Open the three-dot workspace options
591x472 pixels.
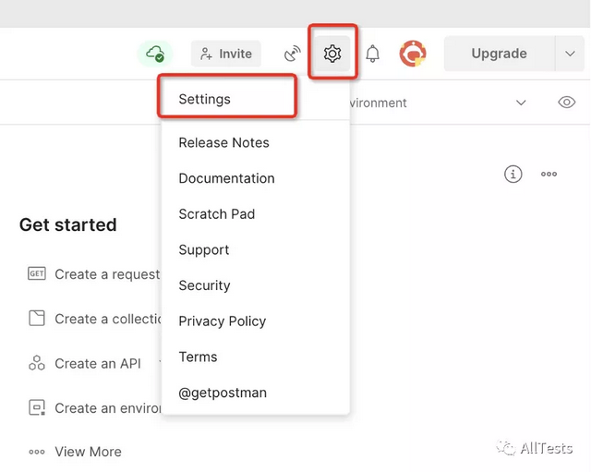click(549, 175)
